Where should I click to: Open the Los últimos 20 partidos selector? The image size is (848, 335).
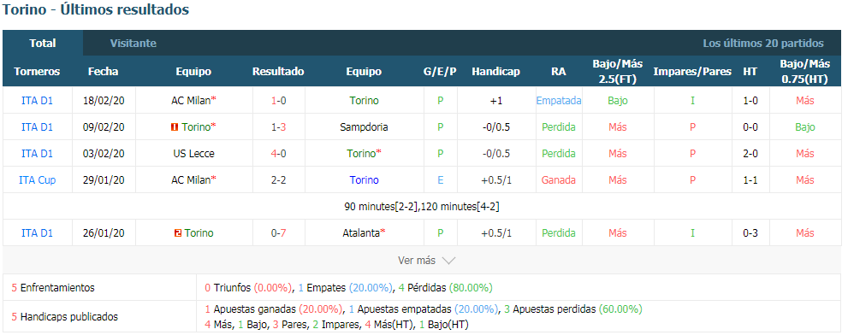[x=763, y=44]
